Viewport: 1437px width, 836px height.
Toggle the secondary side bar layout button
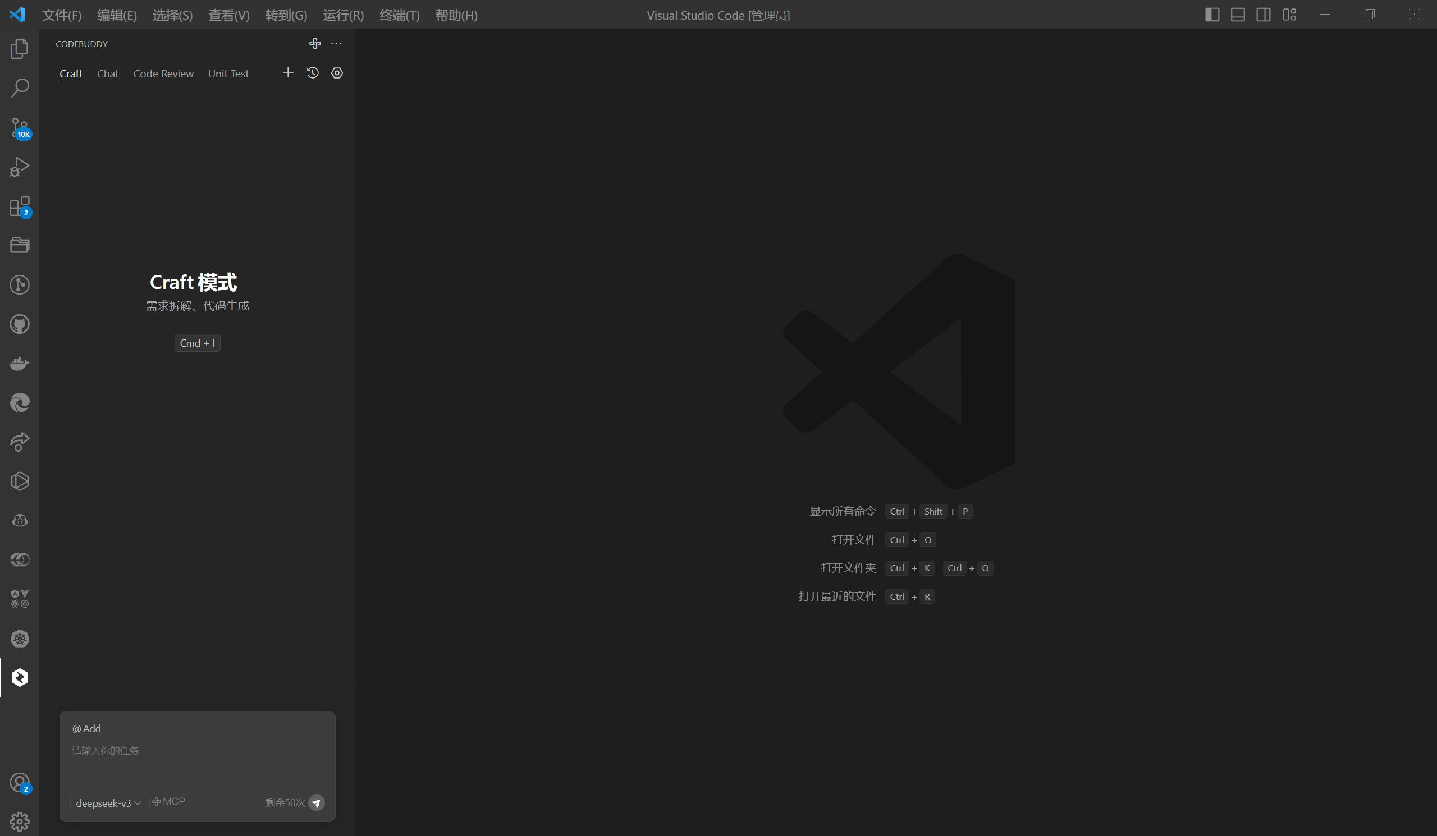[x=1263, y=15]
